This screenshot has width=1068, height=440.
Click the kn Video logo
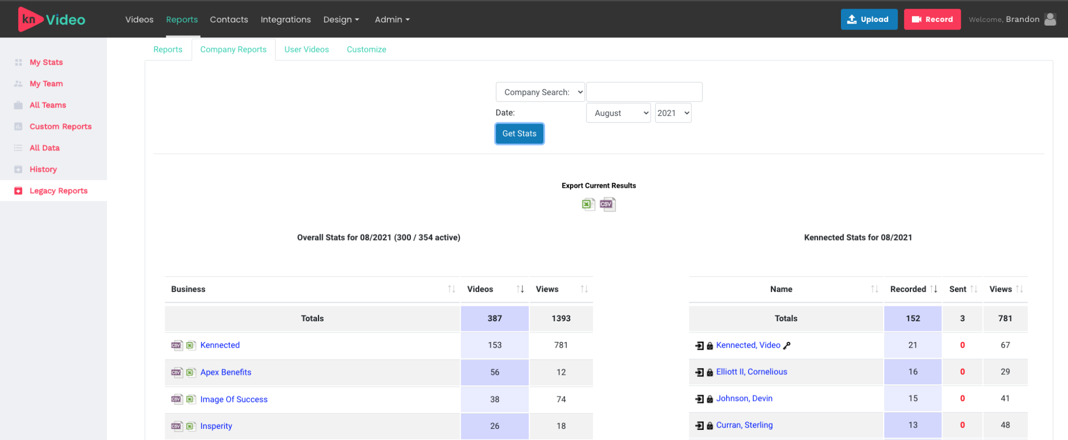52,19
